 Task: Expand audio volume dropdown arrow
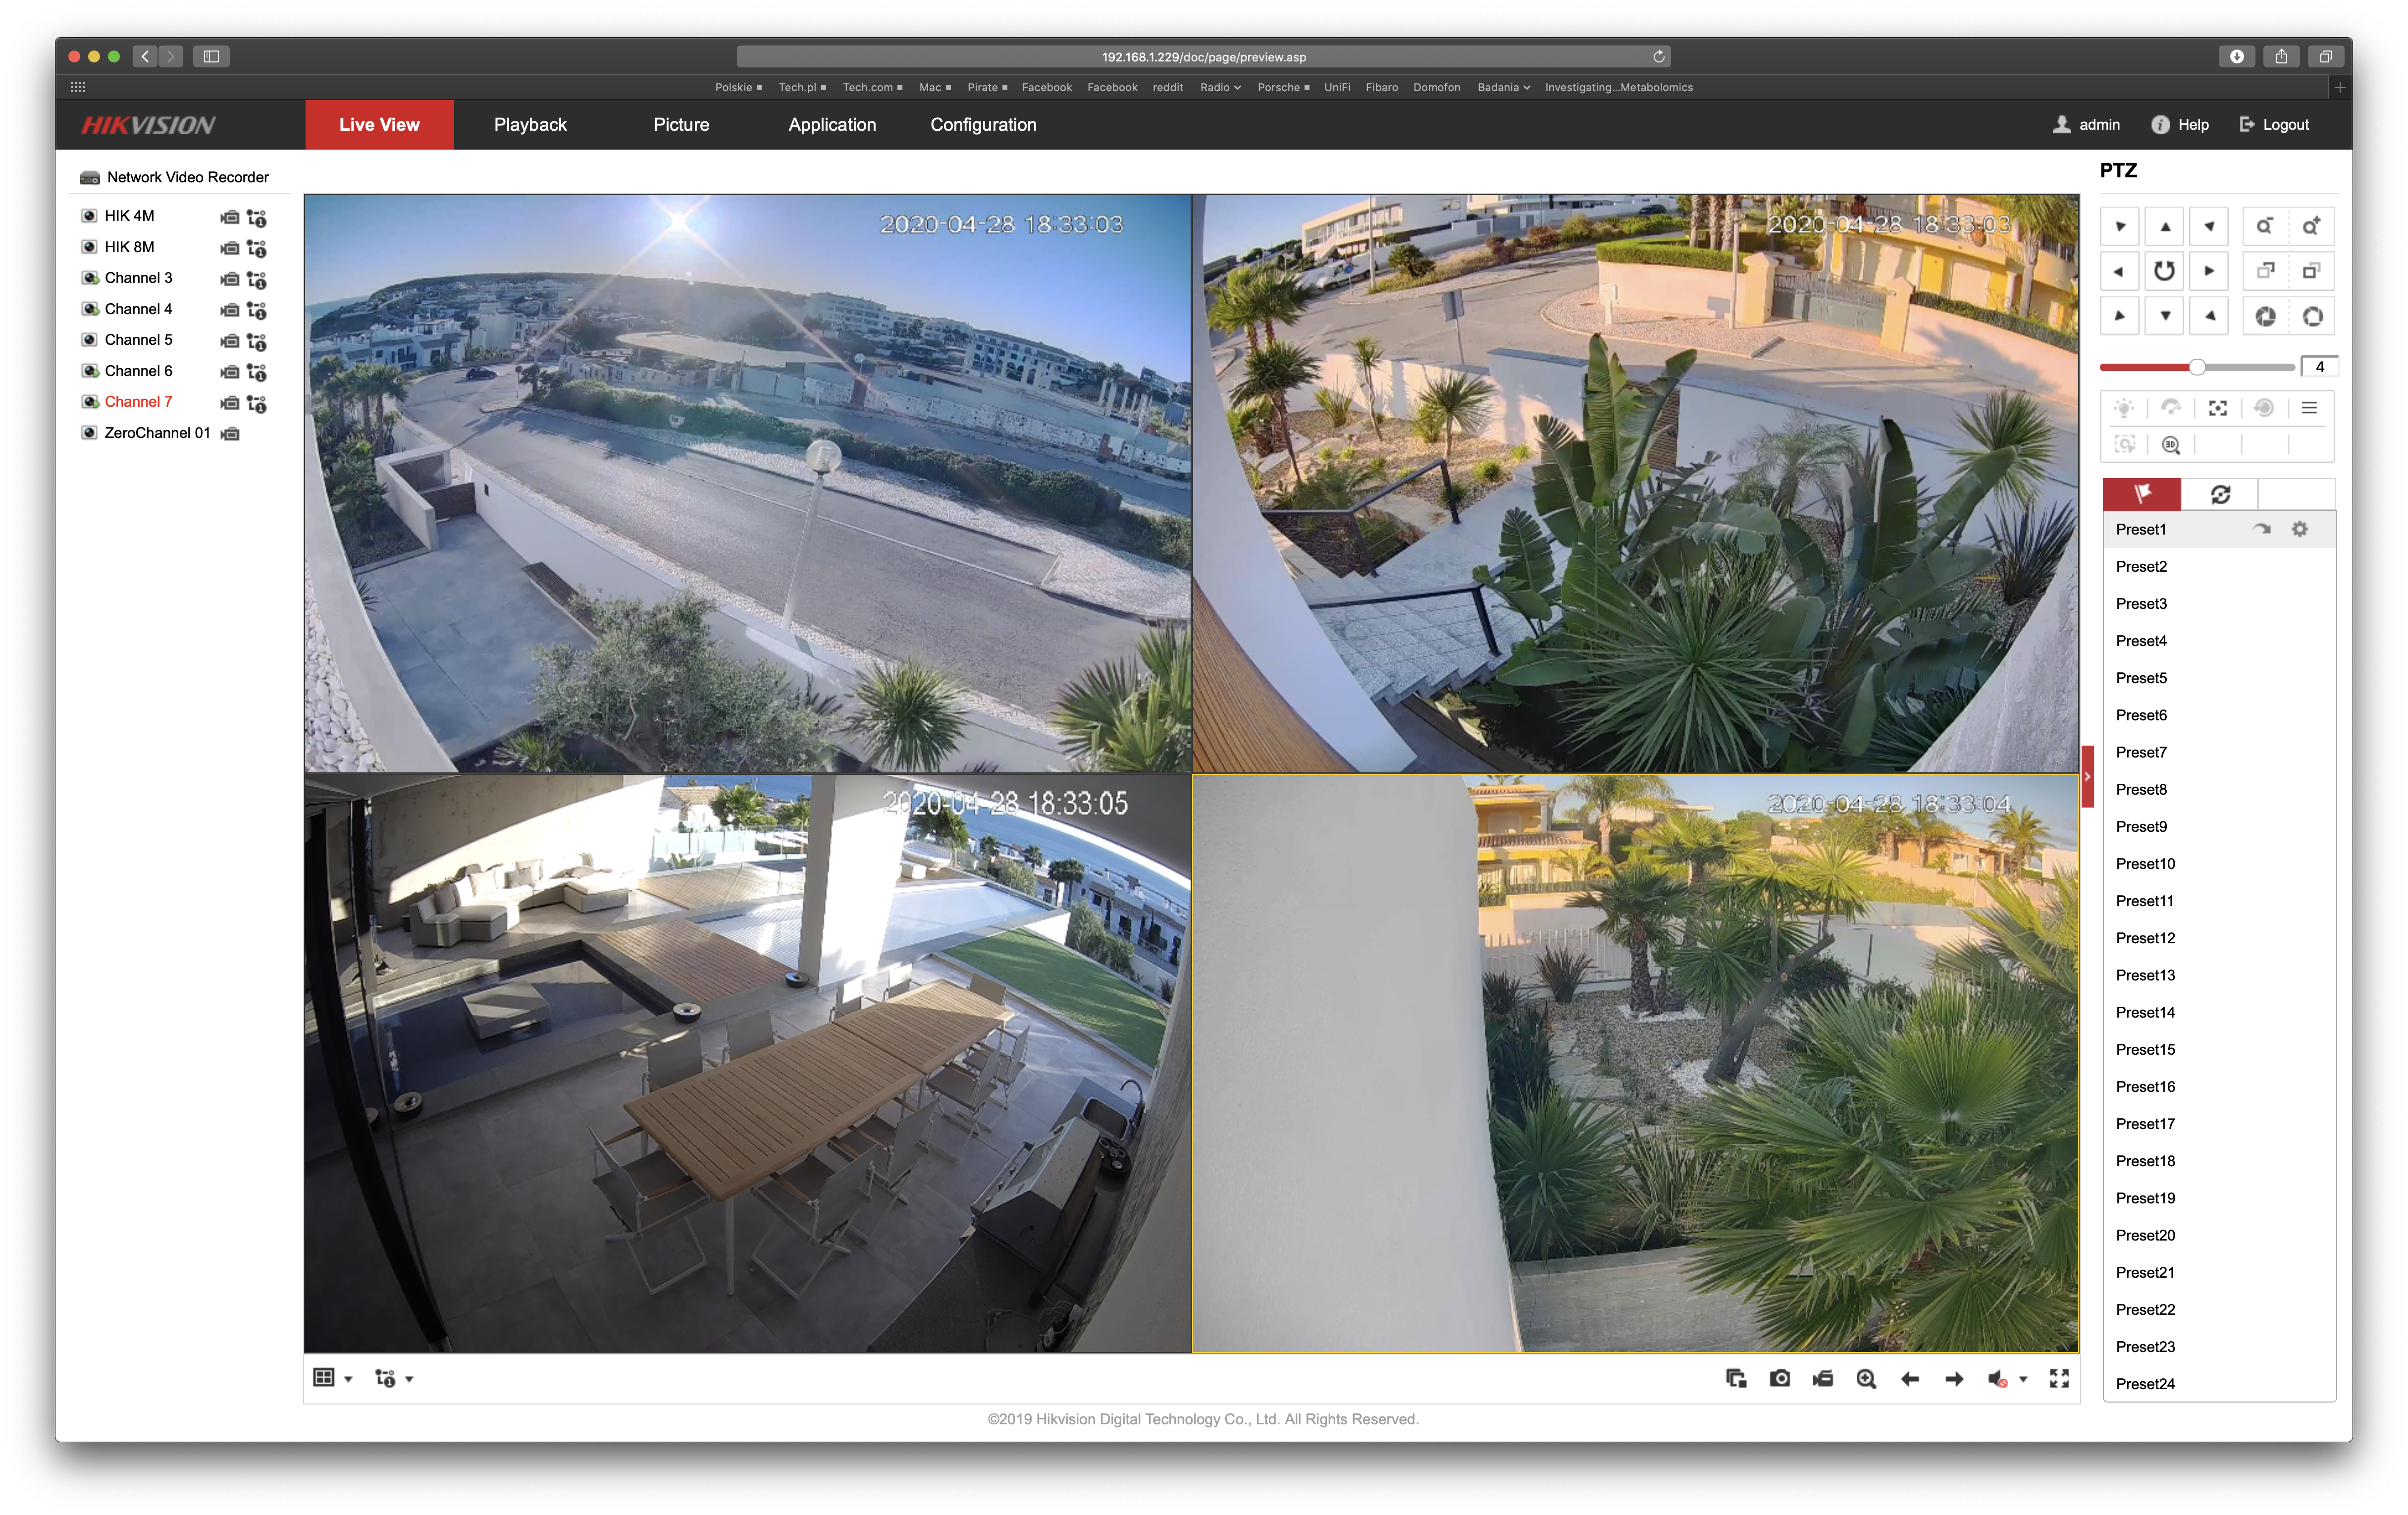tap(2023, 1379)
